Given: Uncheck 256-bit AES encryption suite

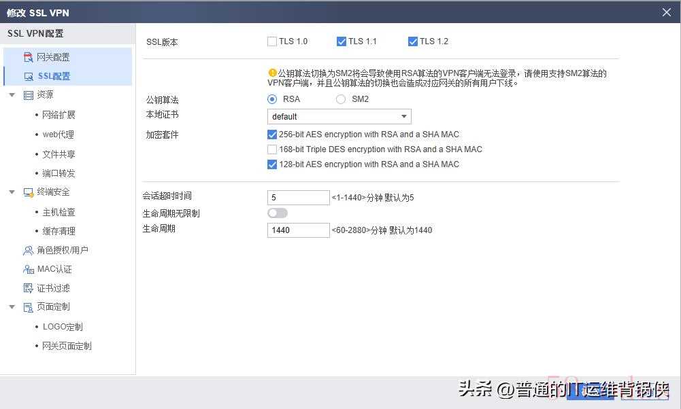Looking at the screenshot, I should click(x=272, y=135).
